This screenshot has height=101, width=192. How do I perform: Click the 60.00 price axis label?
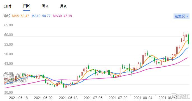(x=8, y=35)
